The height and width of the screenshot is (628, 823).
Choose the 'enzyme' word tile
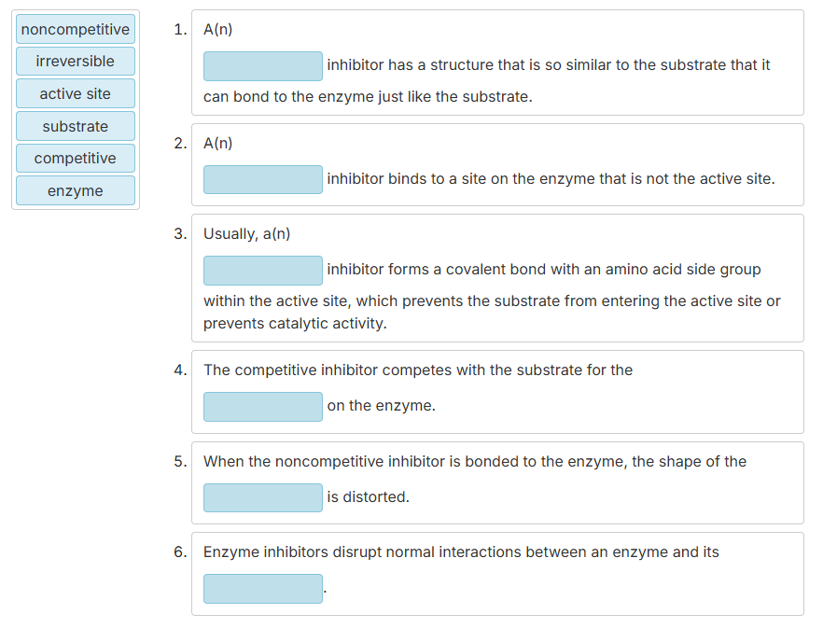(x=75, y=190)
